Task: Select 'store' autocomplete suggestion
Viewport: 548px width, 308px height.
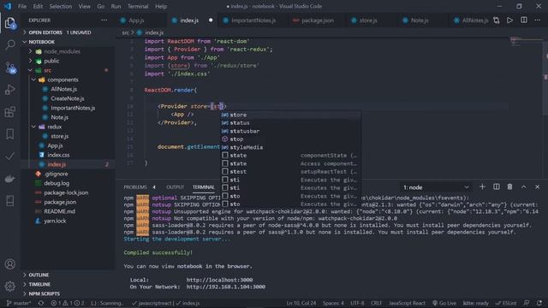Action: tap(290, 115)
